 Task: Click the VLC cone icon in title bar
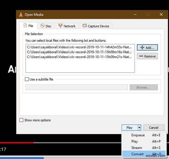[x=21, y=14]
